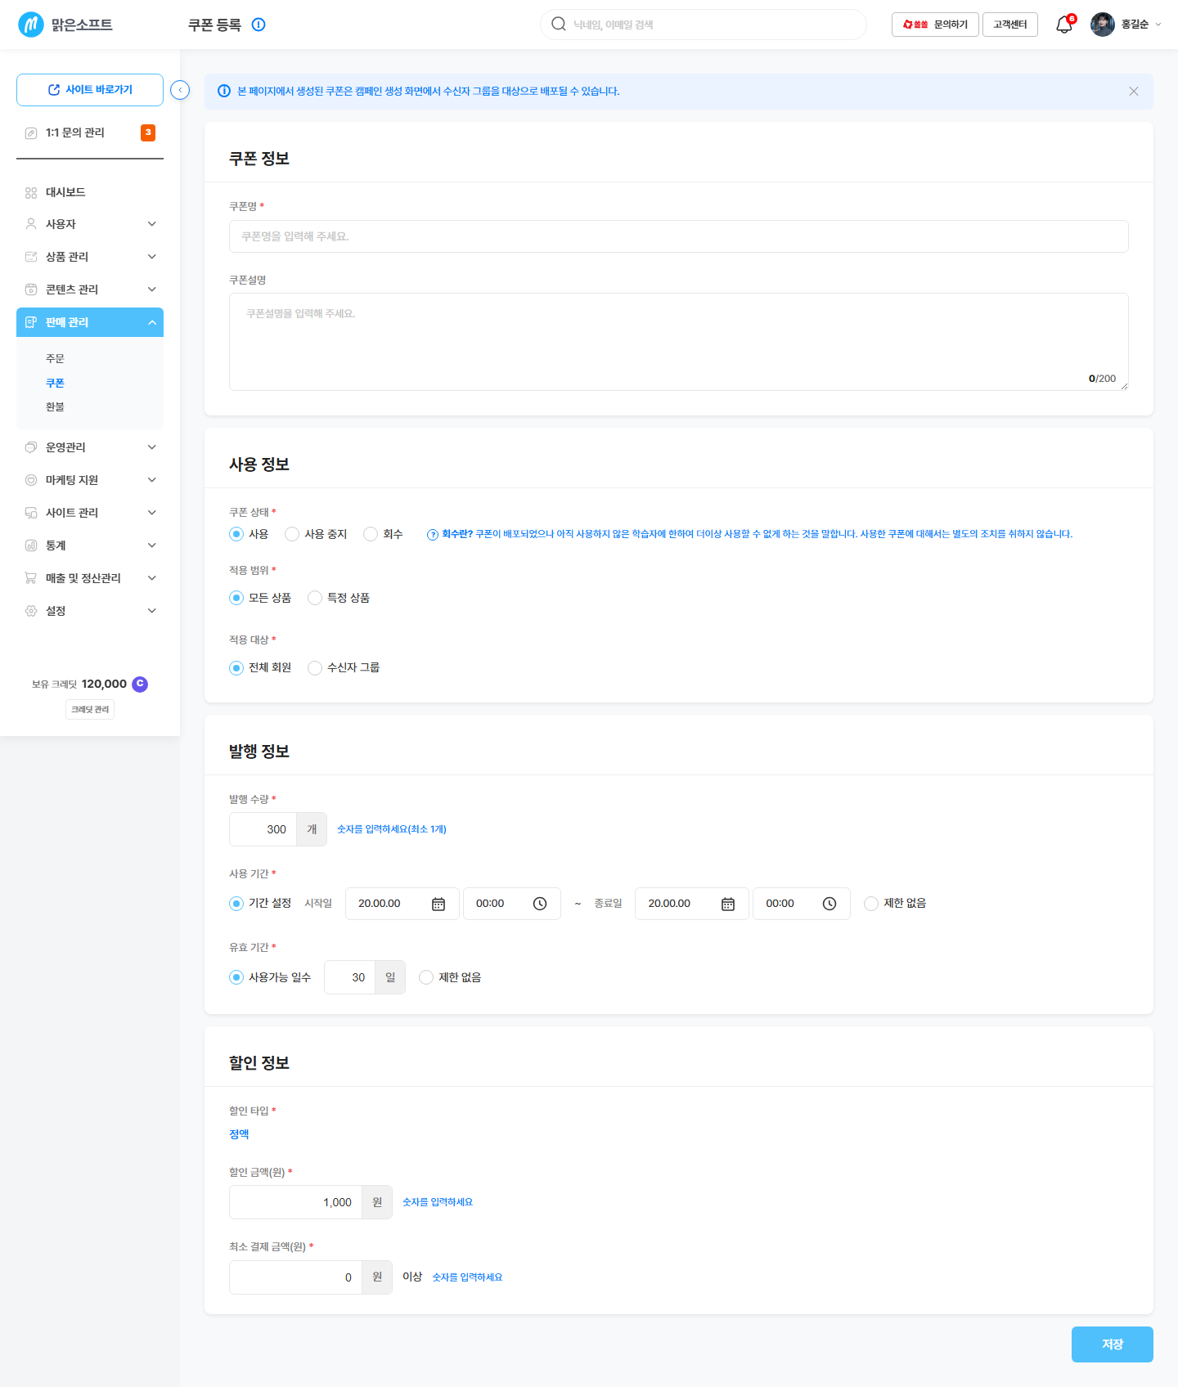
Task: Select 전체 회원 as 적용 대상
Action: click(236, 668)
